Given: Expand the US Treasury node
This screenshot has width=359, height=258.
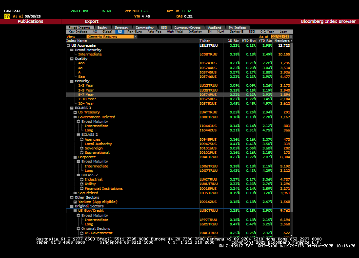Looking at the screenshot, I should coord(75,112).
